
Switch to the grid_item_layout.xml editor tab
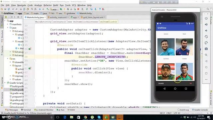tap(93, 17)
